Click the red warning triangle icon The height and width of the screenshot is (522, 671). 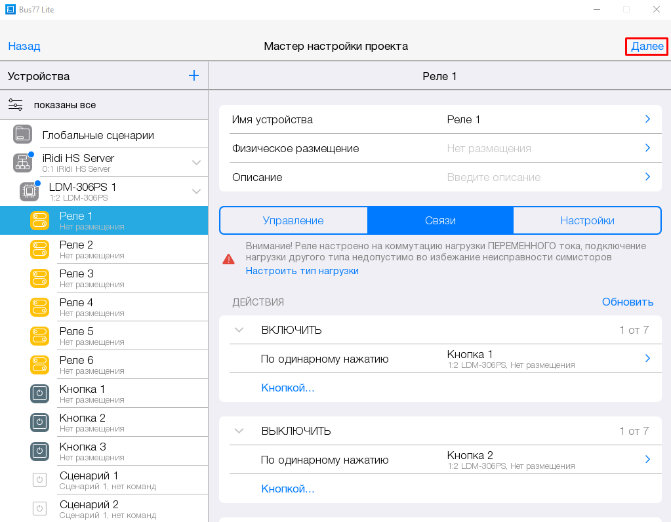pos(228,259)
